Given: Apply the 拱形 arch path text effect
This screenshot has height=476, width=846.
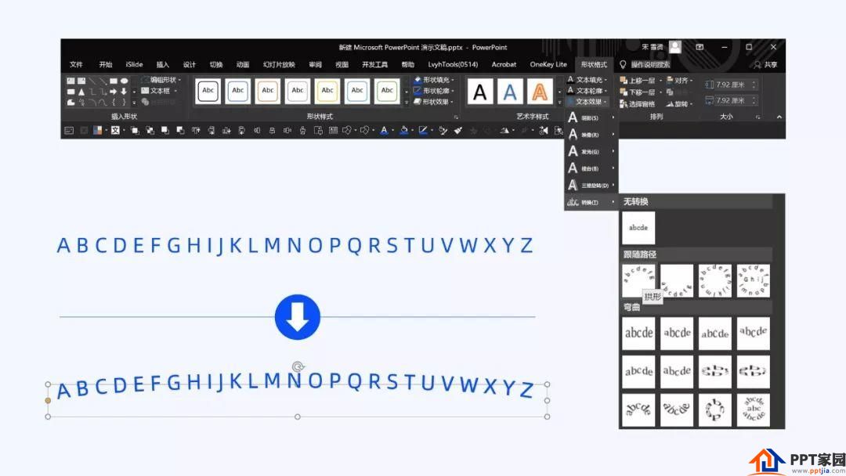Looking at the screenshot, I should [638, 280].
